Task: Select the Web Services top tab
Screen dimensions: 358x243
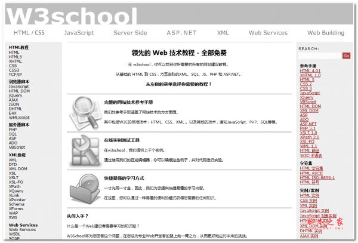Action: [268, 33]
